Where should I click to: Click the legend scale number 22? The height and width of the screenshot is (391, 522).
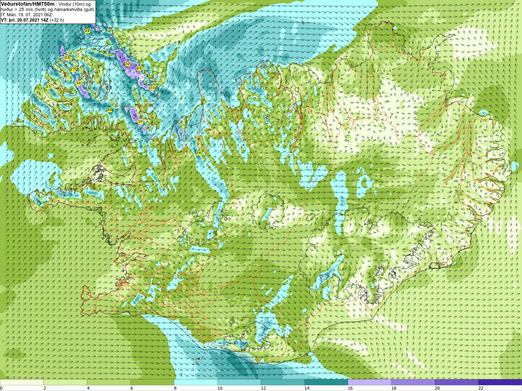pos(481,388)
